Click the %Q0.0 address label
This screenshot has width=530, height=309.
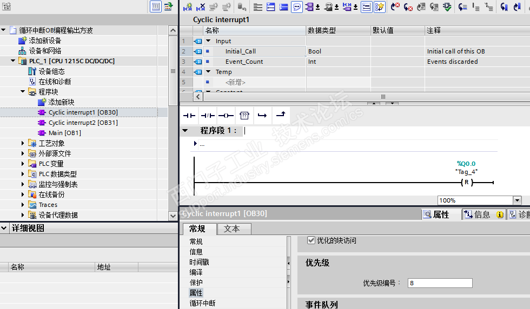click(x=466, y=164)
